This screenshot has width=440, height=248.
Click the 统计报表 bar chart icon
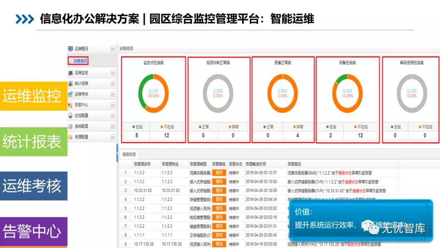(70, 84)
